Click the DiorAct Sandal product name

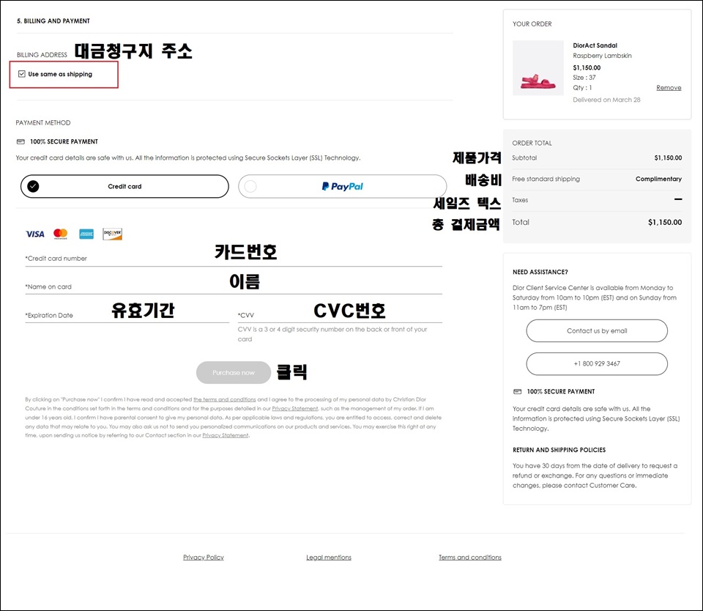(x=595, y=45)
